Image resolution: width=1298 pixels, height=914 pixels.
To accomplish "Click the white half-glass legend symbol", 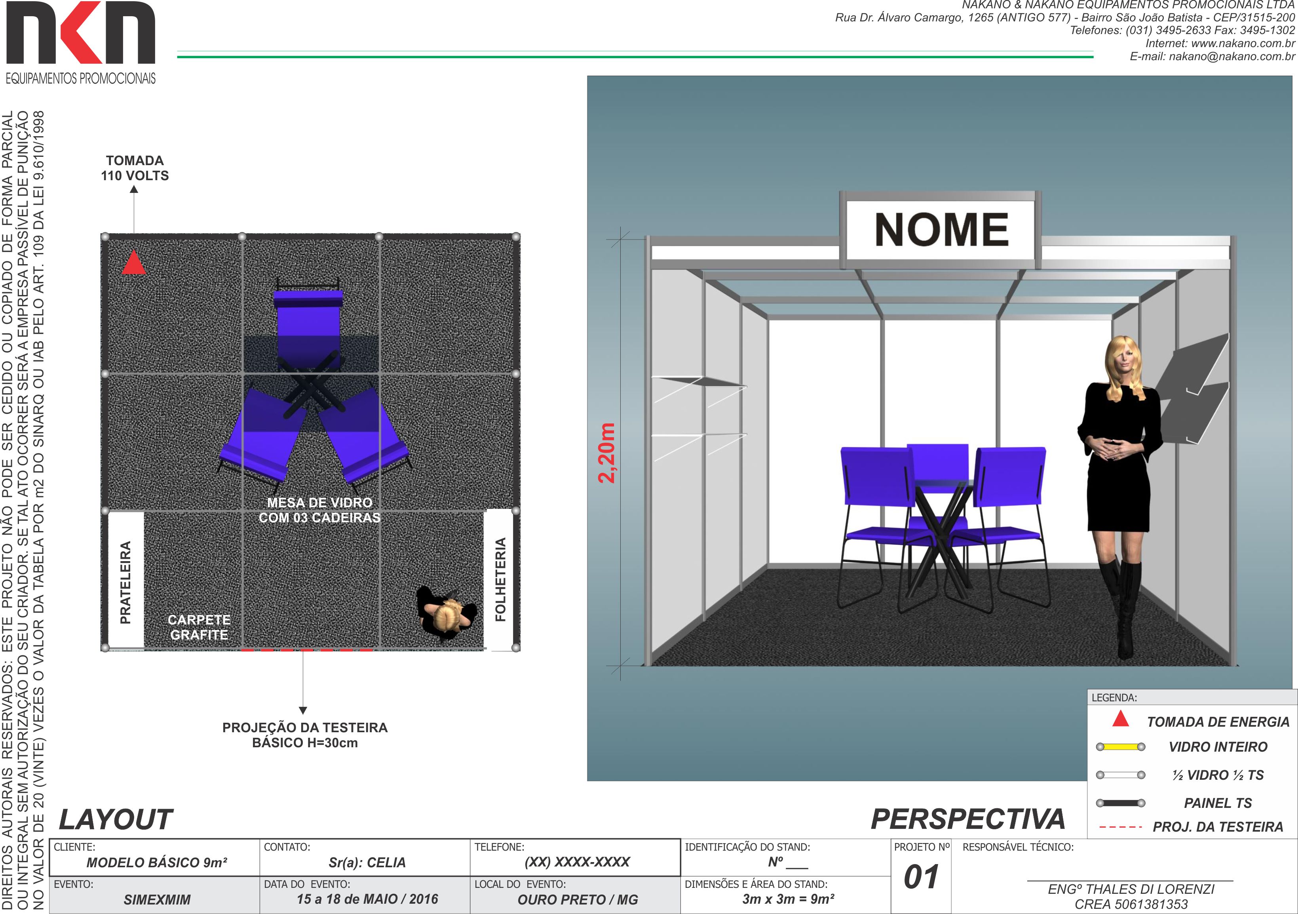I will (1120, 775).
